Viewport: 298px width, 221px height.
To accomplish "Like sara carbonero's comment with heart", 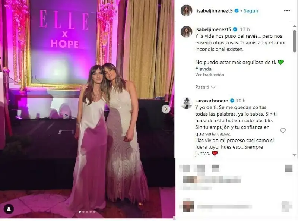I will tap(283, 130).
